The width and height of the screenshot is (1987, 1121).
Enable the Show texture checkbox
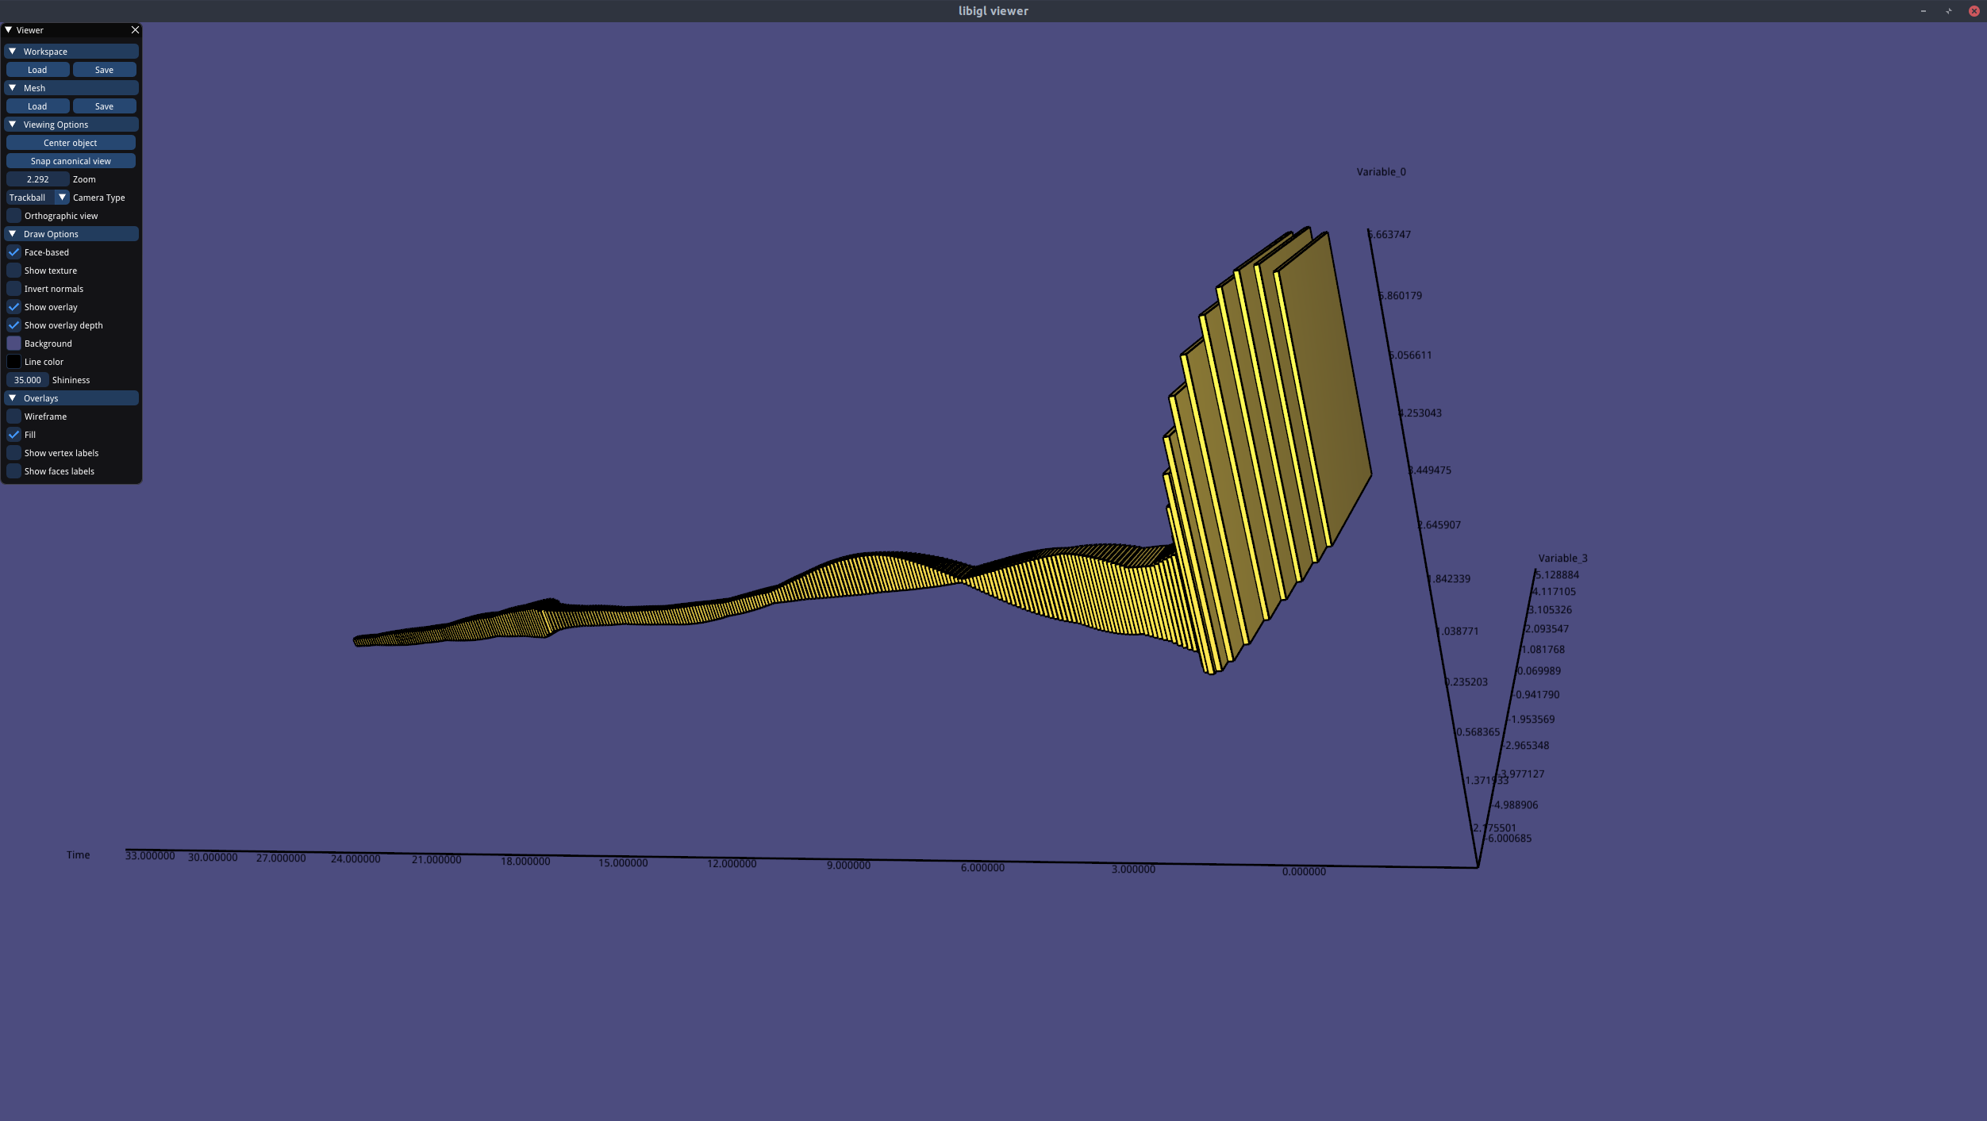click(x=14, y=271)
